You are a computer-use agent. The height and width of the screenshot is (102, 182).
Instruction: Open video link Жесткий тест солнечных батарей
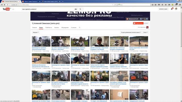[117, 48]
